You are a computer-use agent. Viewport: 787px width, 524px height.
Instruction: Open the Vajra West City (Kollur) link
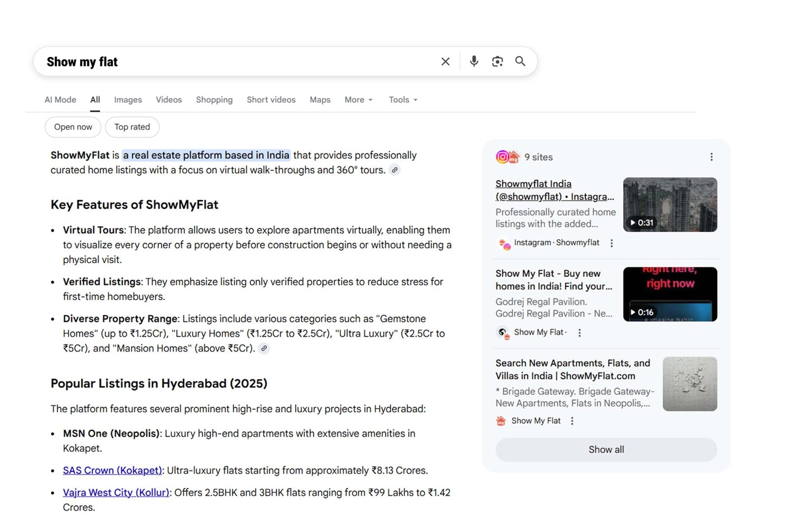coord(116,492)
